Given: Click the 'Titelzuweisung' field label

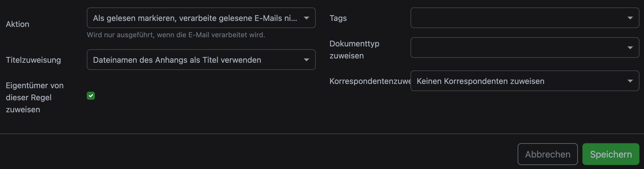Looking at the screenshot, I should [33, 60].
